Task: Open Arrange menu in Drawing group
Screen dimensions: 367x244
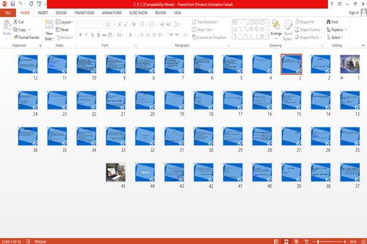Action: point(276,29)
